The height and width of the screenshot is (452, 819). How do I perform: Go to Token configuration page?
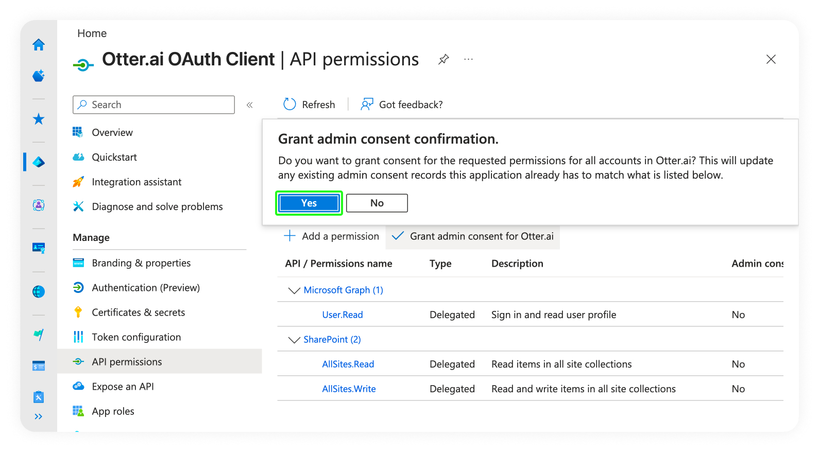(x=136, y=337)
